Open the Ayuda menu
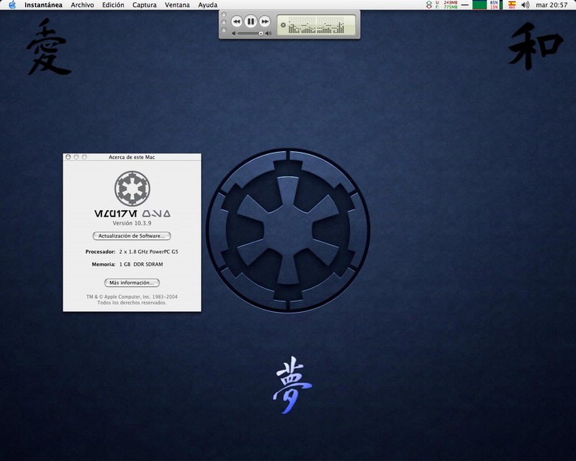 (207, 5)
